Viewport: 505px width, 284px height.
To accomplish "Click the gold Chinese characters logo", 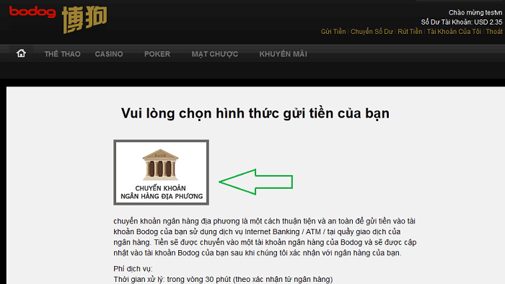I will pyautogui.click(x=84, y=19).
